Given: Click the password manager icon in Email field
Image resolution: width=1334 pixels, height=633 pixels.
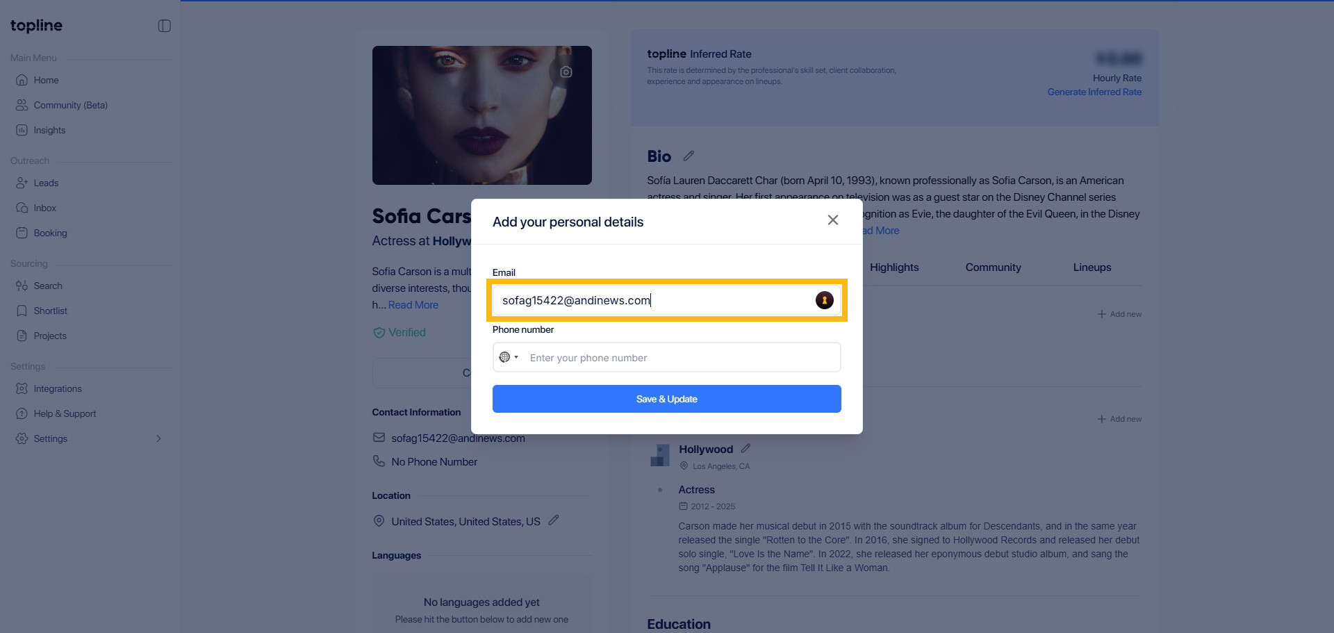Looking at the screenshot, I should [x=824, y=300].
